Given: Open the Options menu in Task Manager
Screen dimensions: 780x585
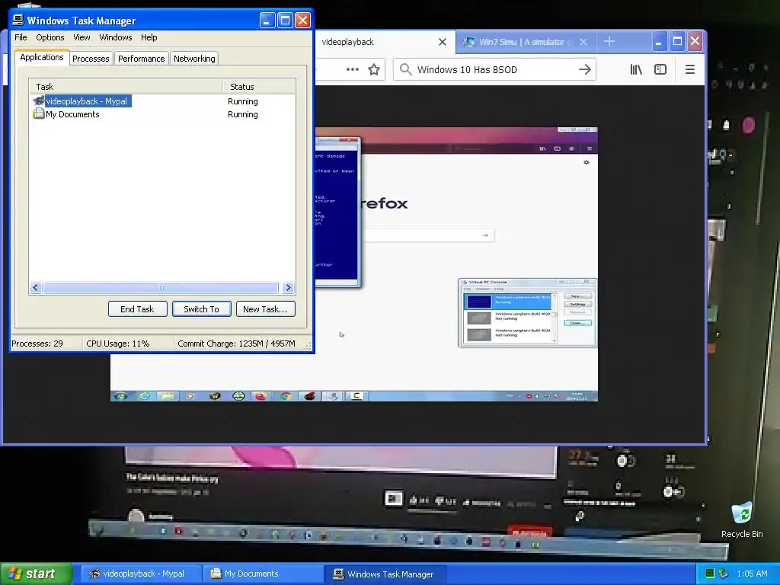Looking at the screenshot, I should pyautogui.click(x=50, y=37).
